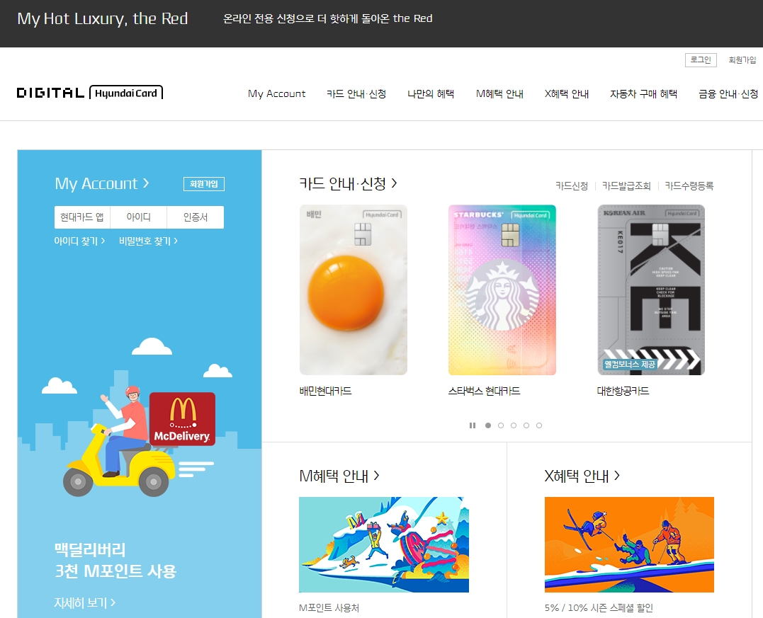Open X혜택 안내 navigation menu
Screen dimensions: 763x618
(567, 93)
